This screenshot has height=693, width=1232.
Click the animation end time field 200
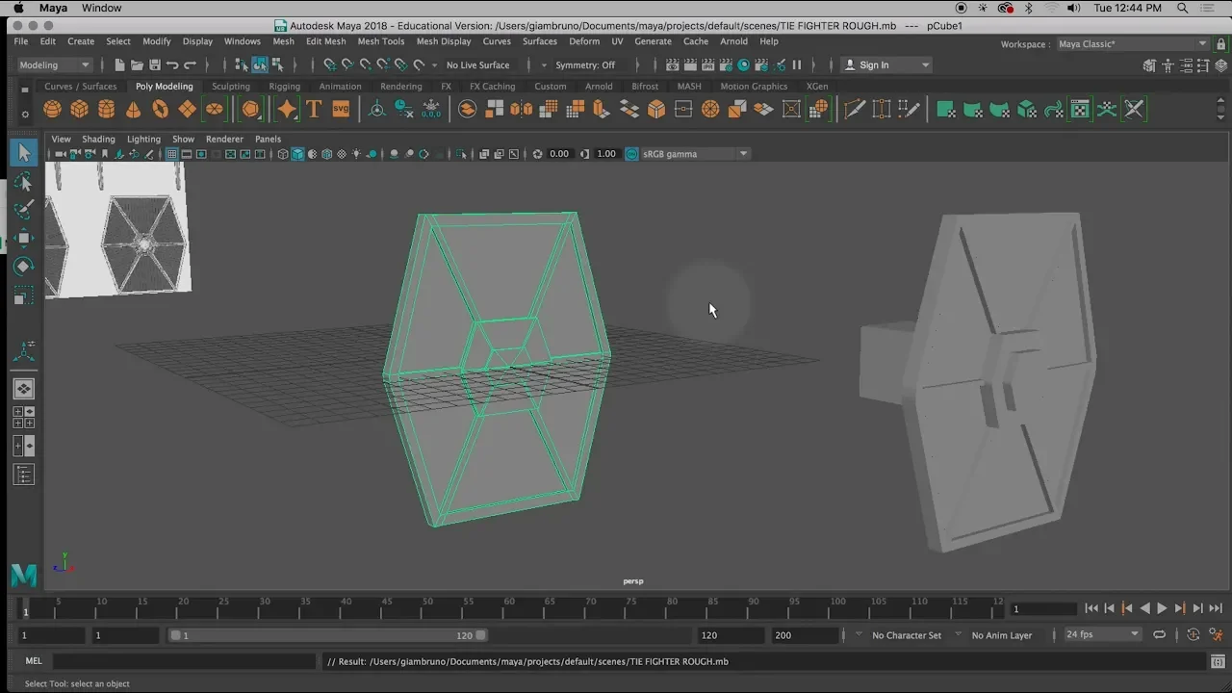pyautogui.click(x=804, y=635)
